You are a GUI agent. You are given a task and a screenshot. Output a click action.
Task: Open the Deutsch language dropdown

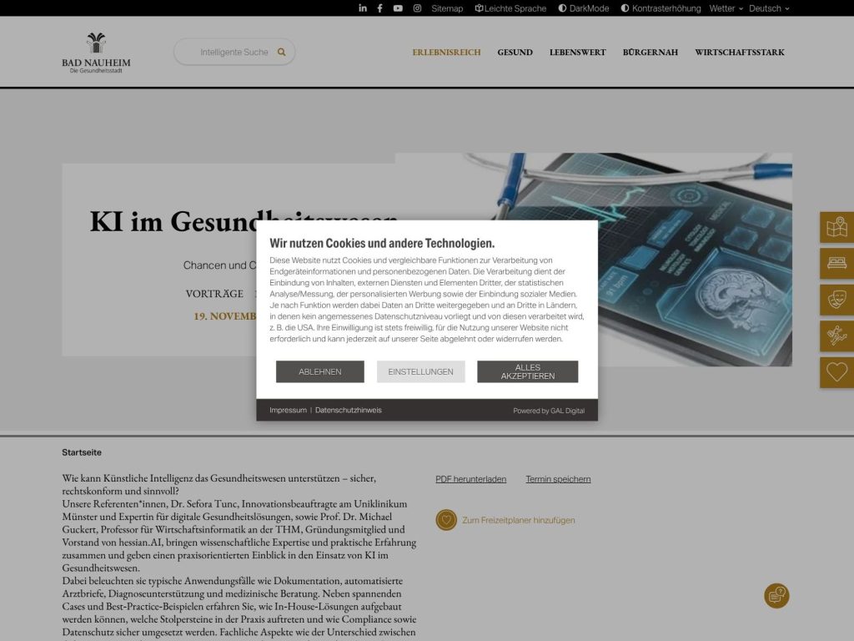(766, 8)
